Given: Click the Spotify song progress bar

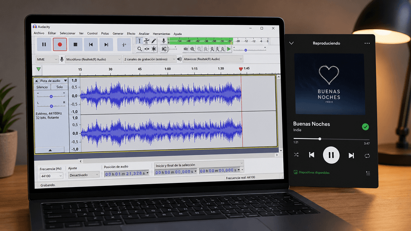Looking at the screenshot, I should click(x=331, y=139).
